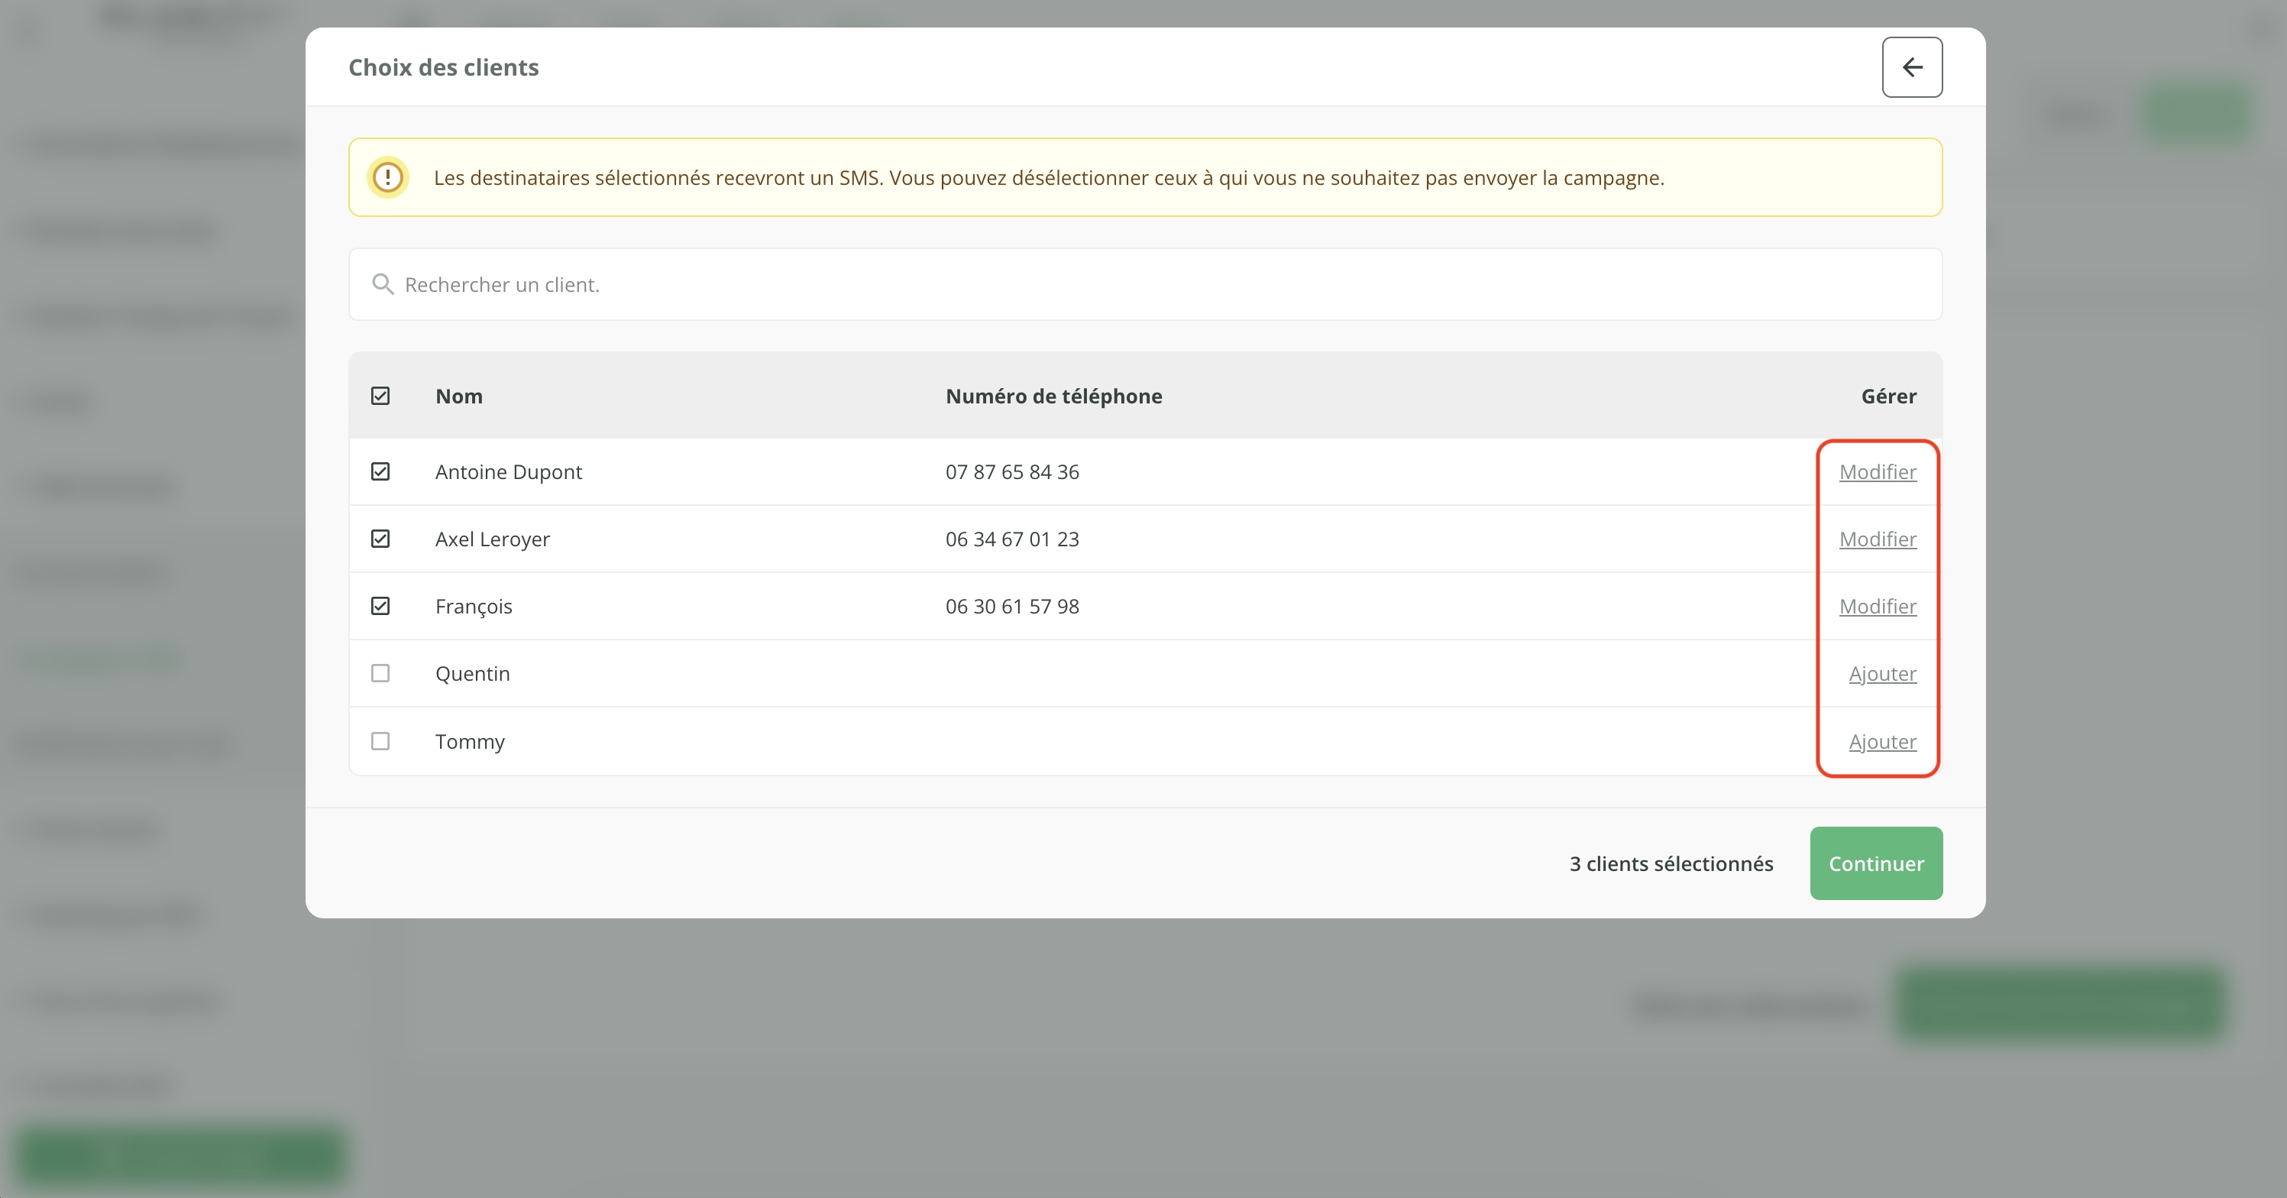Click the Gérer column header
The image size is (2287, 1198).
(x=1888, y=396)
